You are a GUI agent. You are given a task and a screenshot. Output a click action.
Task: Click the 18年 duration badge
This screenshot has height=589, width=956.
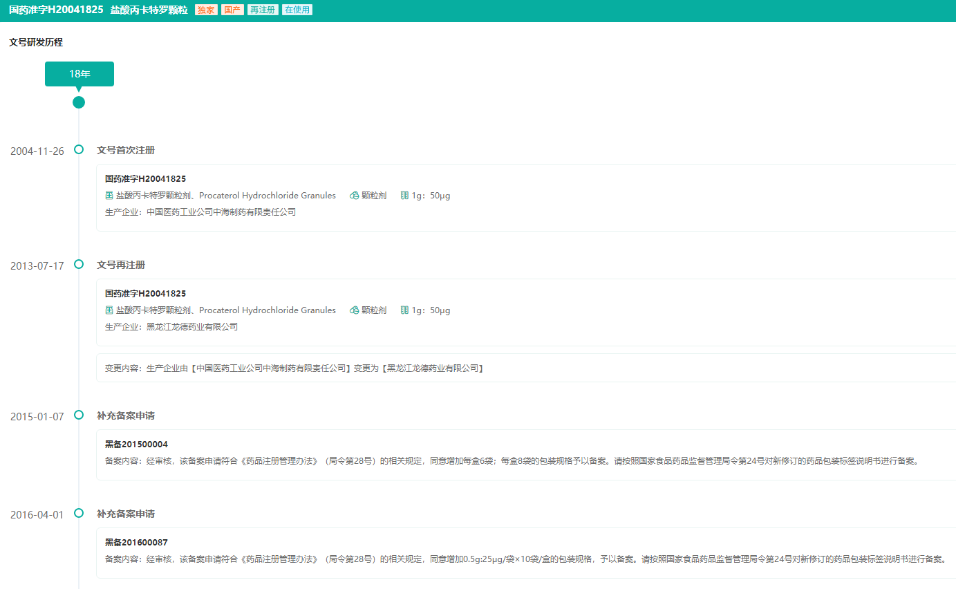tap(79, 74)
